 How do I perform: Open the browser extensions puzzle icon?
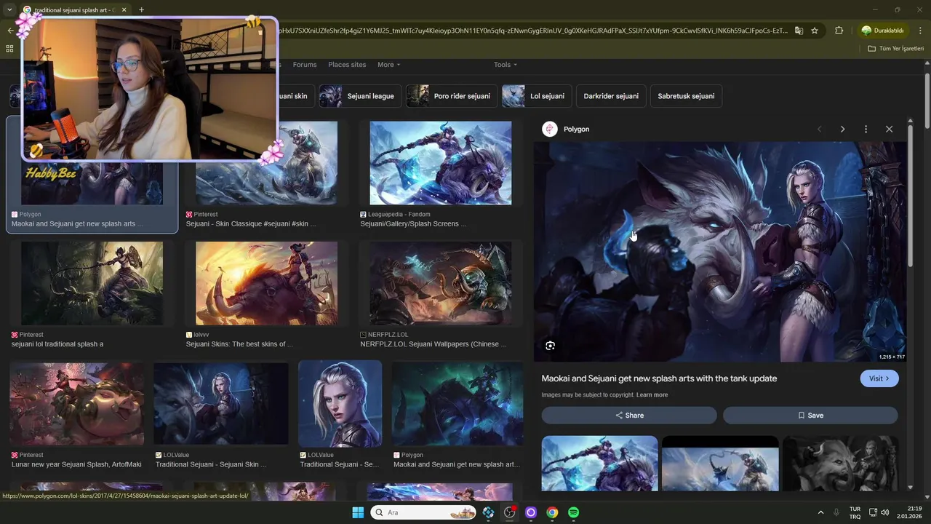tap(839, 31)
